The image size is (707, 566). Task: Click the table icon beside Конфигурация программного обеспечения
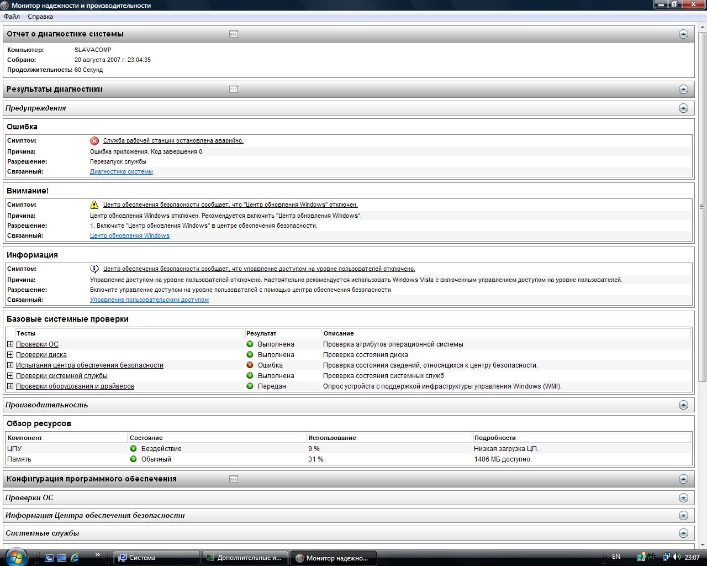(234, 479)
